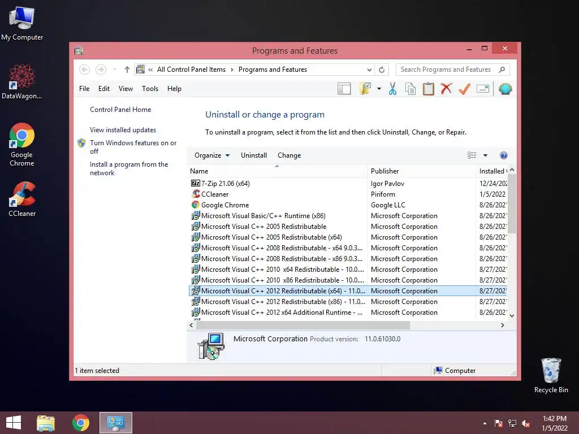Viewport: 579px width, 434px height.
Task: Click vertical scrollbar down arrow
Action: 512,315
